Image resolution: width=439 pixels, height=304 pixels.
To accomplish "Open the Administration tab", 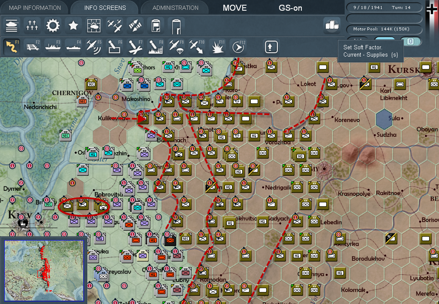I will pos(175,8).
